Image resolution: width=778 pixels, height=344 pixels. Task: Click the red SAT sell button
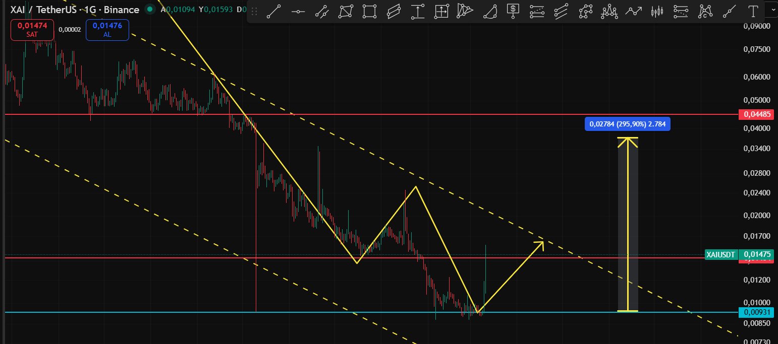[32, 30]
